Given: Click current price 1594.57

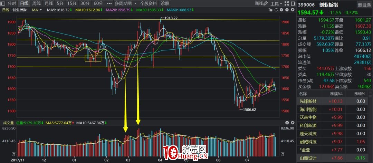Looking at the screenshot, I should point(308,12).
